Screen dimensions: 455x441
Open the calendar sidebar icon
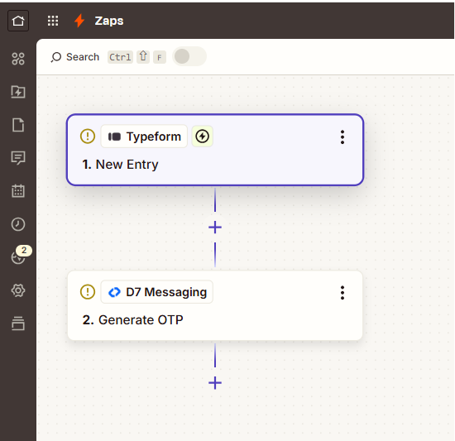click(x=18, y=191)
